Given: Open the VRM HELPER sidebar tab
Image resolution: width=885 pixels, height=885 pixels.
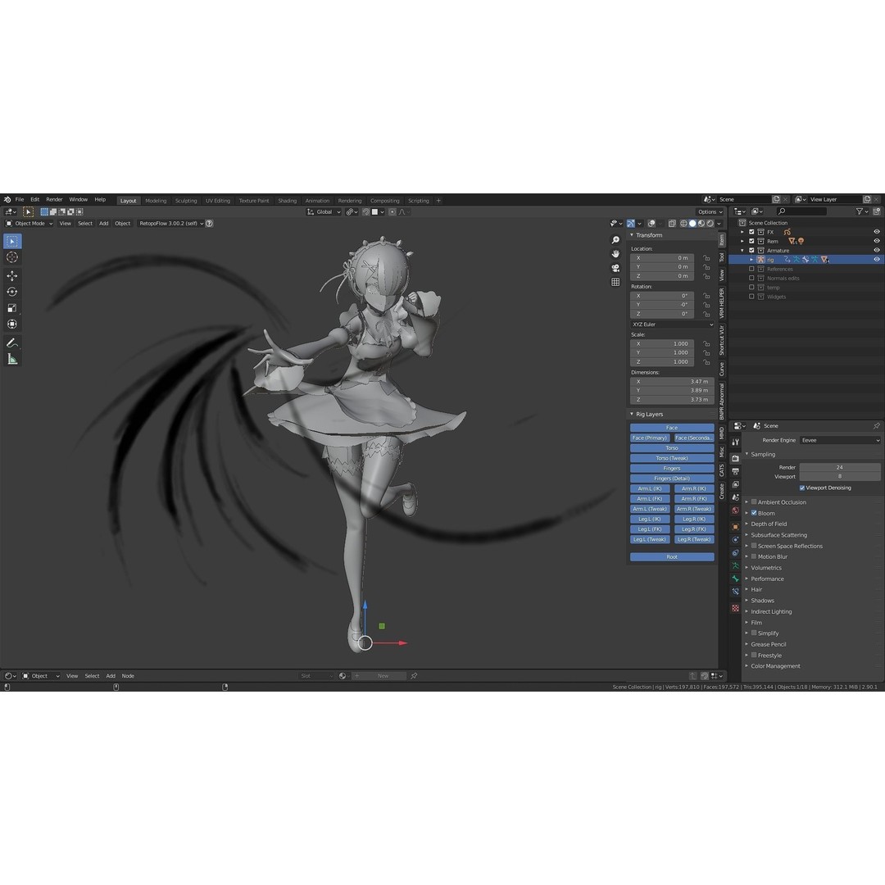Looking at the screenshot, I should coord(722,303).
